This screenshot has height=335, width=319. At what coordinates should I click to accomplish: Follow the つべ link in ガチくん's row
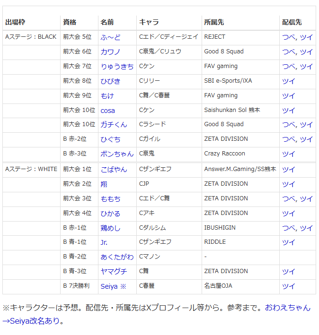(x=289, y=125)
